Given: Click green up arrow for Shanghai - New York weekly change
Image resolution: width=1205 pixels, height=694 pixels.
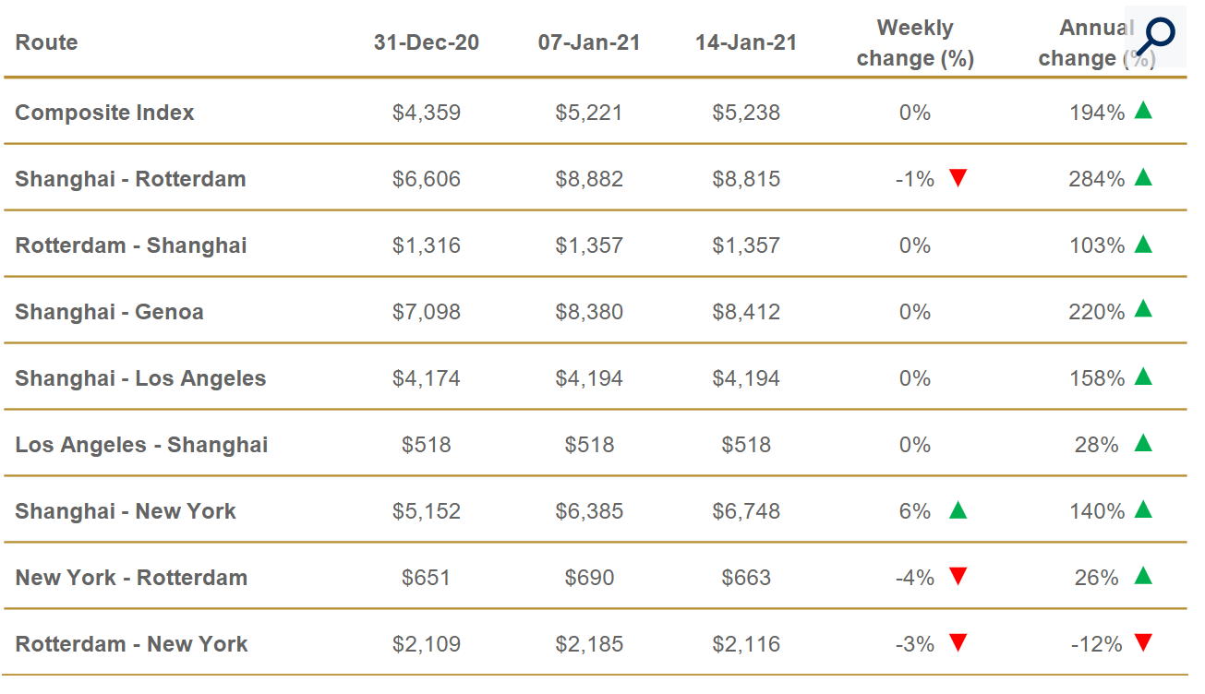Looking at the screenshot, I should point(958,509).
